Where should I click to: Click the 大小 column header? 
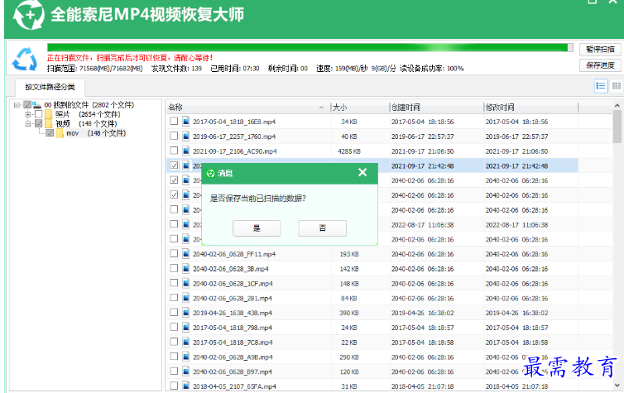tap(361, 107)
